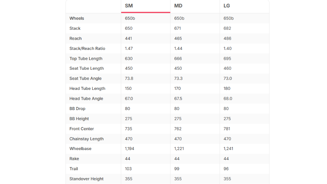This screenshot has height=184, width=327.
Task: Click Head Tube Angle value 67.5
Action: pos(178,99)
